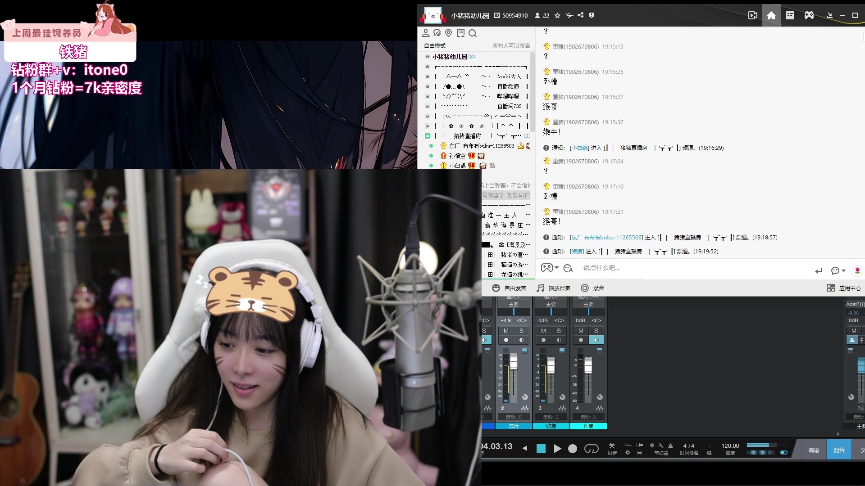The height and width of the screenshot is (486, 865).
Task: Open 自动: 关 automation dropdown on channel 2
Action: coord(513,417)
